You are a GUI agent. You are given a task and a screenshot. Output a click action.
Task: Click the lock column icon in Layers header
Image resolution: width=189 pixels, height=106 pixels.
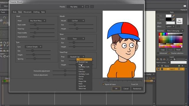162,66
